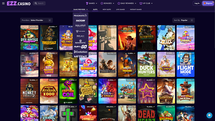Open the Captain Coil game tile
Screen dimensions: 215x121
(68, 91)
